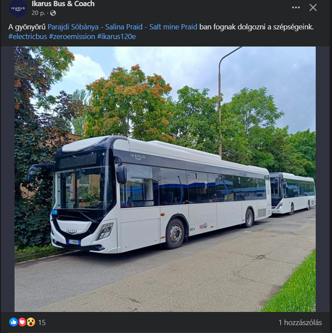Click the Ikarus Bus & Coach page name
332x333 pixels.
click(63, 4)
